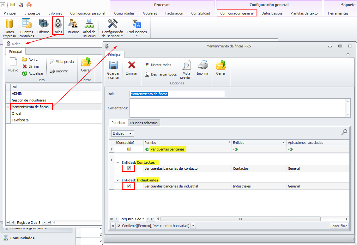The height and width of the screenshot is (245, 357).
Task: Switch to Usuarios adscritos tab
Action: [144, 123]
